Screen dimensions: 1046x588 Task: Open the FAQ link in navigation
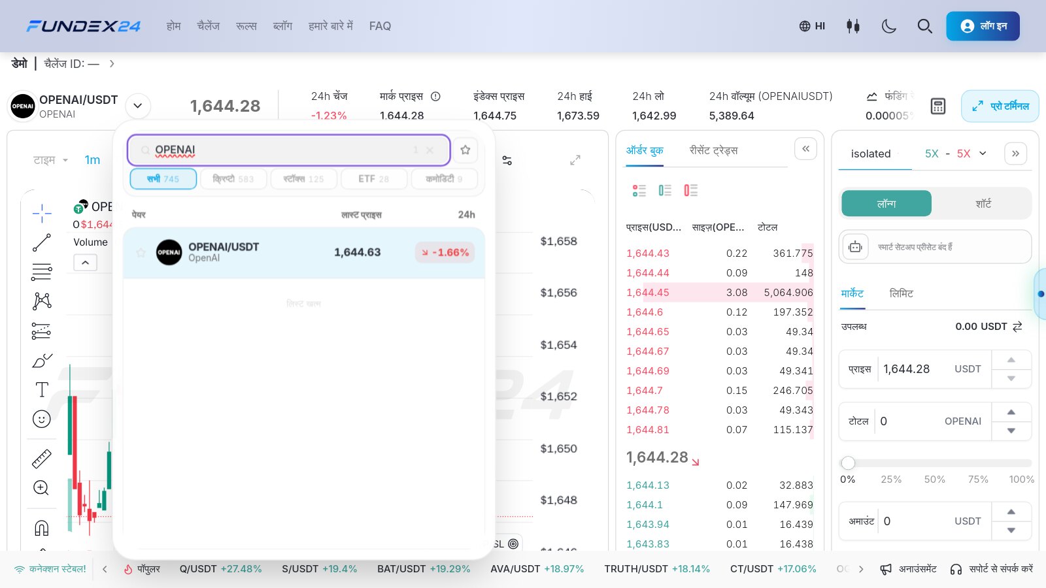click(x=380, y=26)
